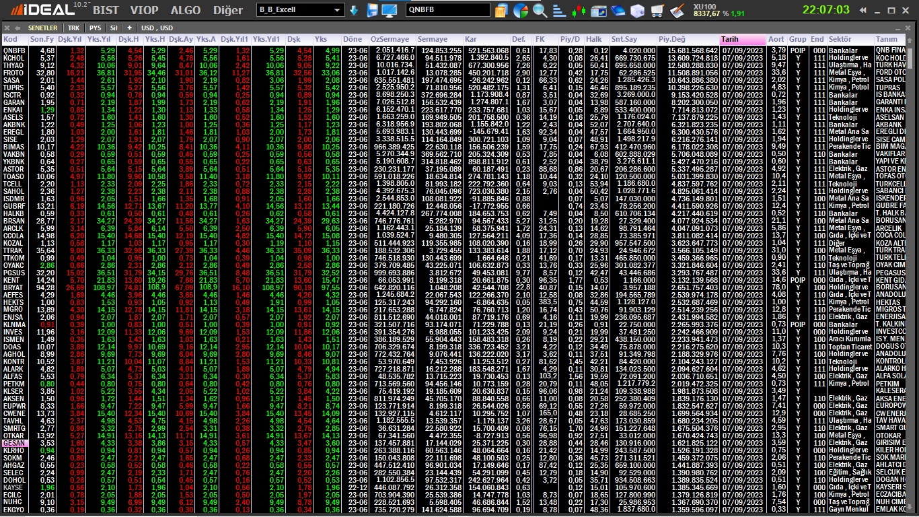Screen dimensions: 919x517
Task: Sort by the Halk column header
Action: (x=597, y=40)
